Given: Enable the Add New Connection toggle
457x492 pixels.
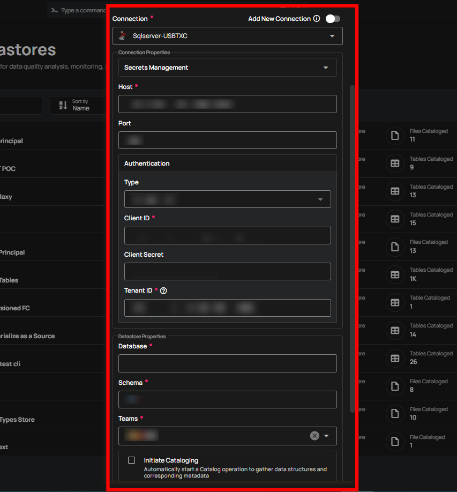Looking at the screenshot, I should (x=332, y=18).
